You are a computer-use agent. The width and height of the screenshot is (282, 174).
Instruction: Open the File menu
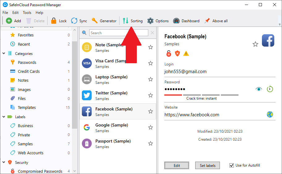pyautogui.click(x=5, y=13)
